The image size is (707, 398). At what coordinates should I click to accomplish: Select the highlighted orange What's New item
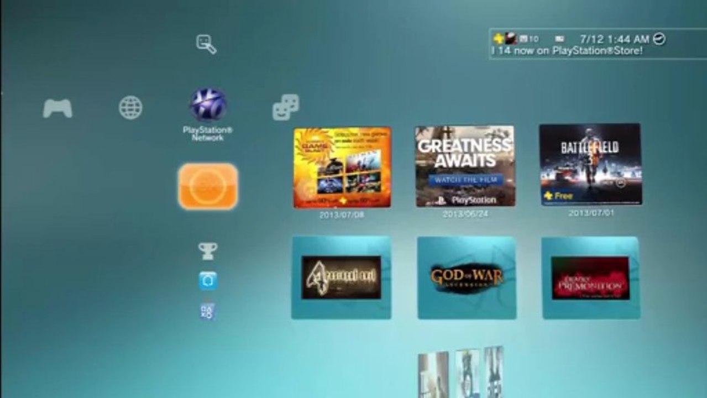[208, 186]
